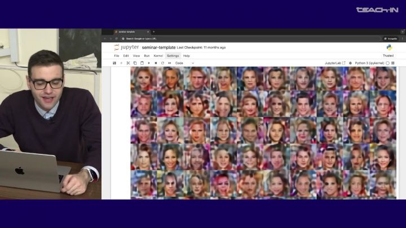Cut the selected cell with scissors icon
Image resolution: width=406 pixels, height=228 pixels.
[x=128, y=63]
